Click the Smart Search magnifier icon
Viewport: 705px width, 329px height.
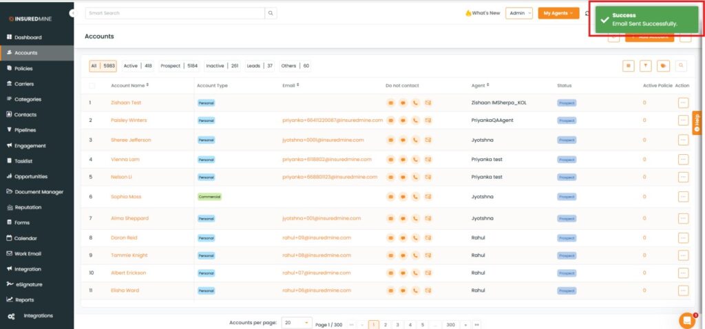pos(271,13)
